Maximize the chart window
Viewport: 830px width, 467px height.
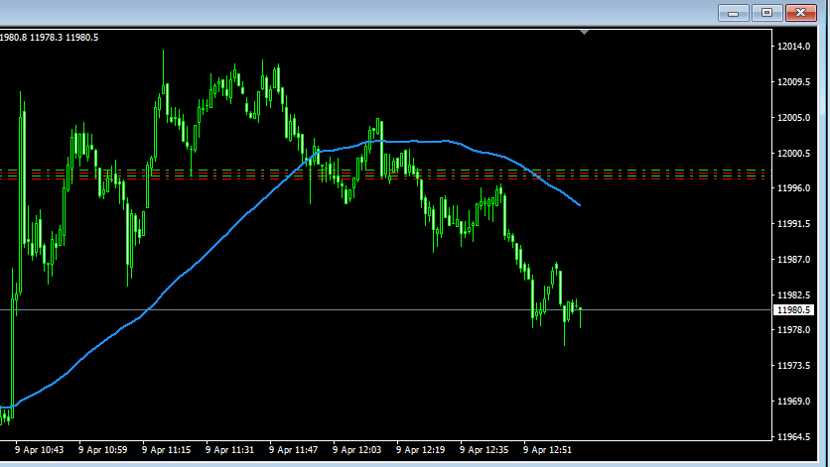pyautogui.click(x=765, y=13)
